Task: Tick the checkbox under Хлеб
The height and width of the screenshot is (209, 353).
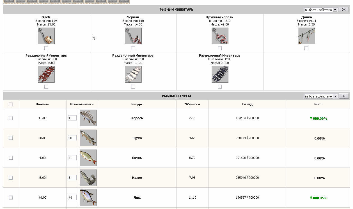Action: tap(46, 48)
